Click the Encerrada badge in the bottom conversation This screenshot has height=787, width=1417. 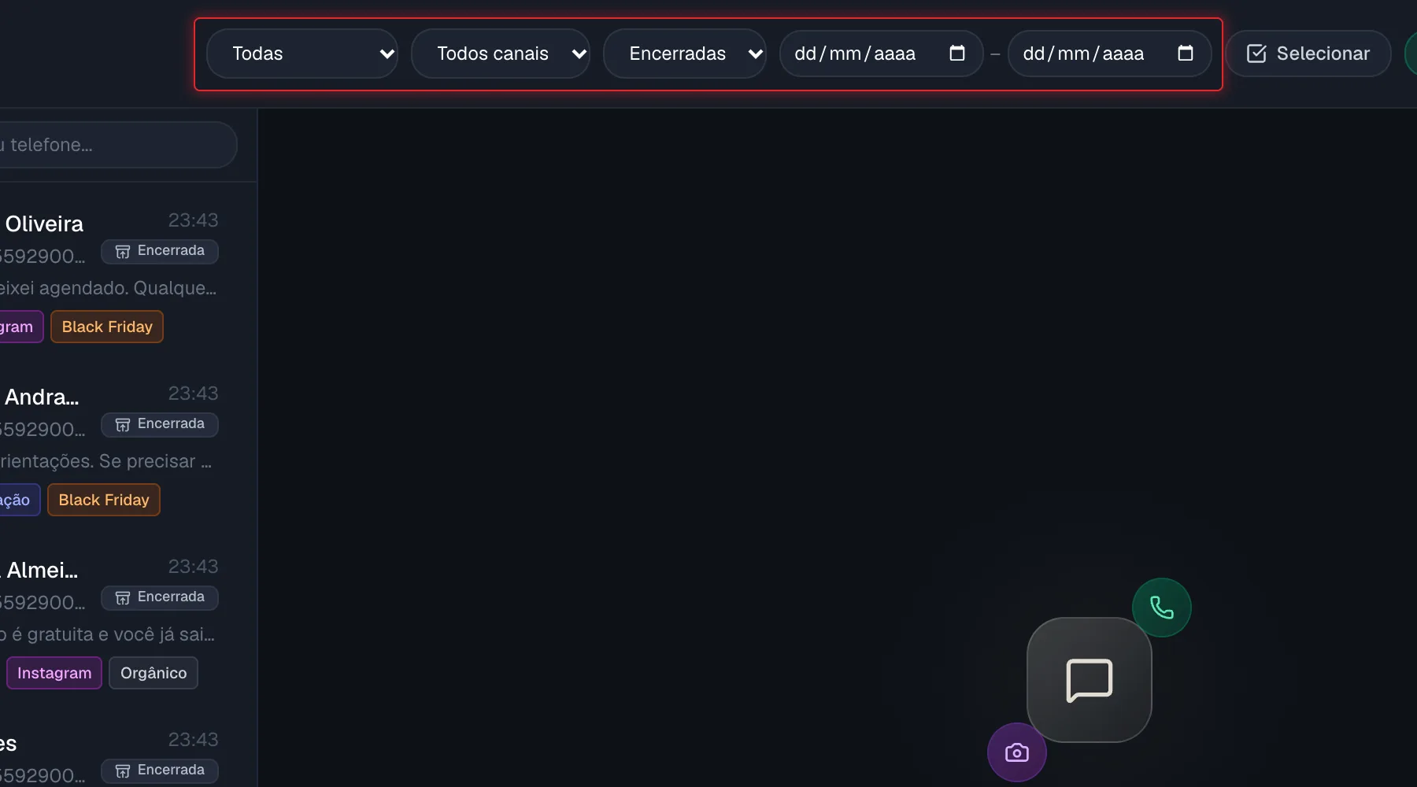tap(160, 770)
